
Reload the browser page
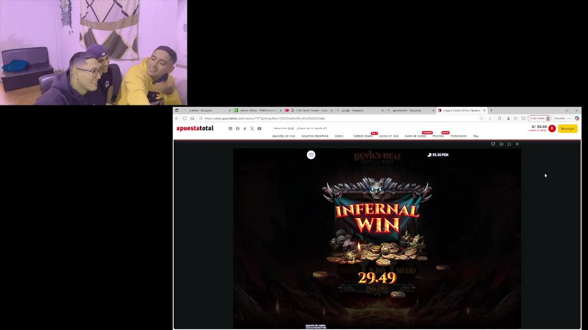click(x=185, y=118)
